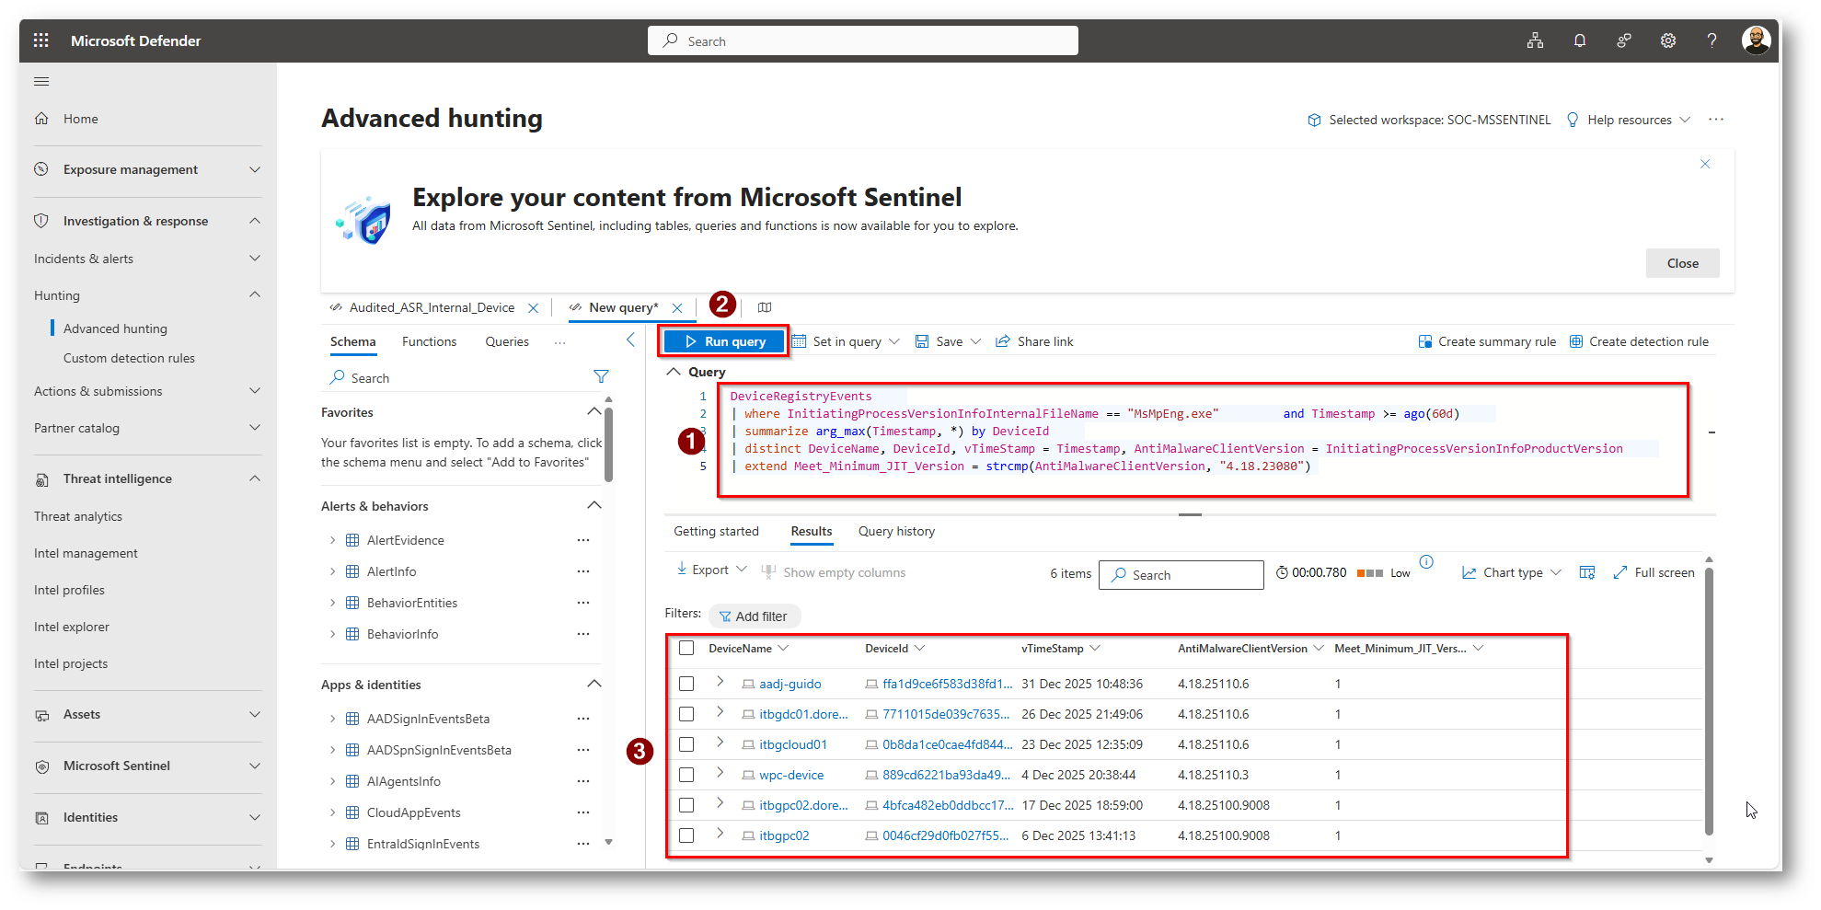
Task: Switch to the Functions tab
Action: point(429,341)
